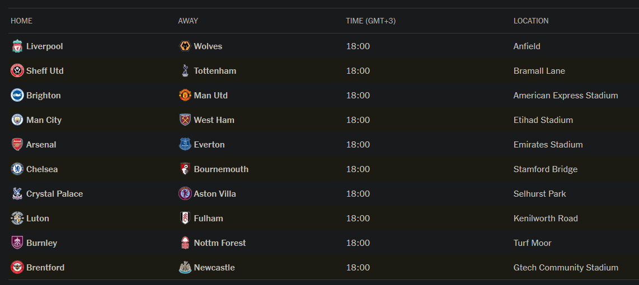The image size is (639, 285).
Task: Open the Man City team link
Action: (x=44, y=120)
